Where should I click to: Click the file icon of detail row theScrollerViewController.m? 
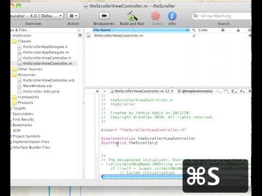(x=89, y=36)
